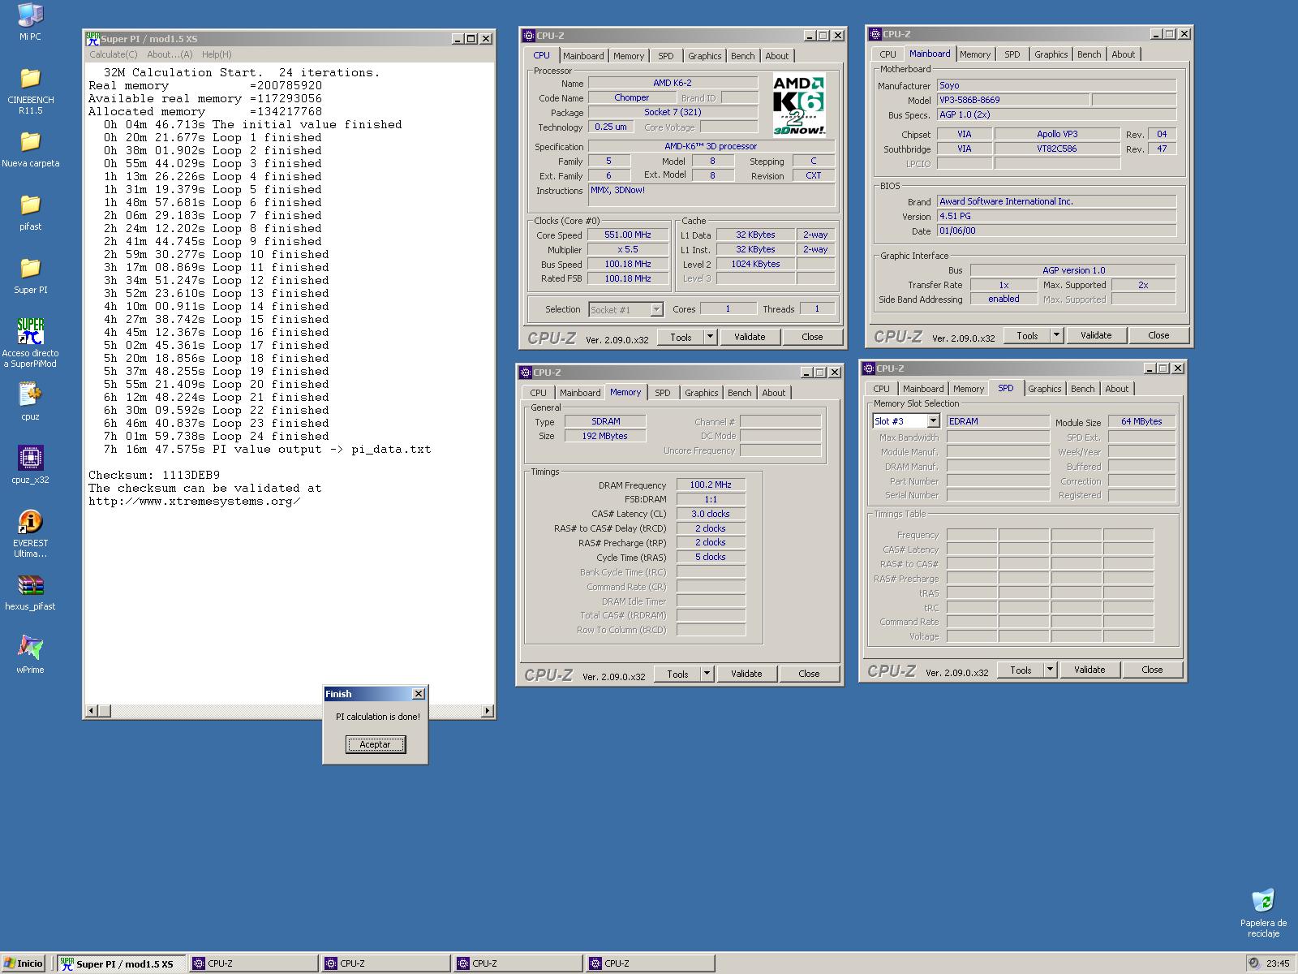Click DRAM Frequency 100.2 MHz field
Screen dimensions: 1298x974
[711, 485]
